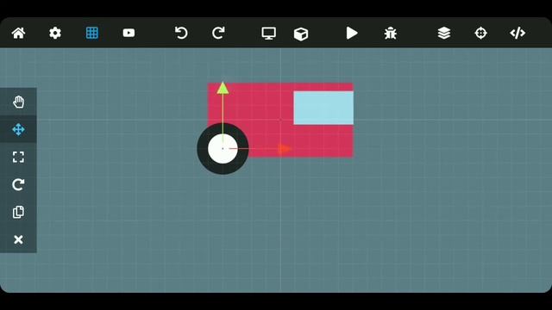Select the scale frame tool

click(x=18, y=157)
